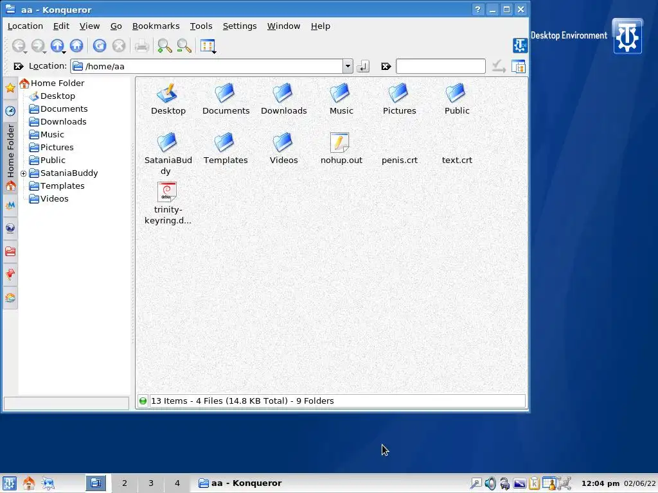Viewport: 658px width, 493px height.
Task: Select the text.crt file
Action: tap(457, 160)
